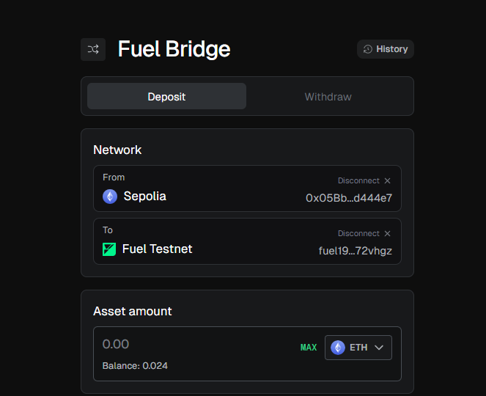Image resolution: width=486 pixels, height=396 pixels.
Task: Click the 0x05Bb...d444e7 wallet address
Action: [x=349, y=198]
